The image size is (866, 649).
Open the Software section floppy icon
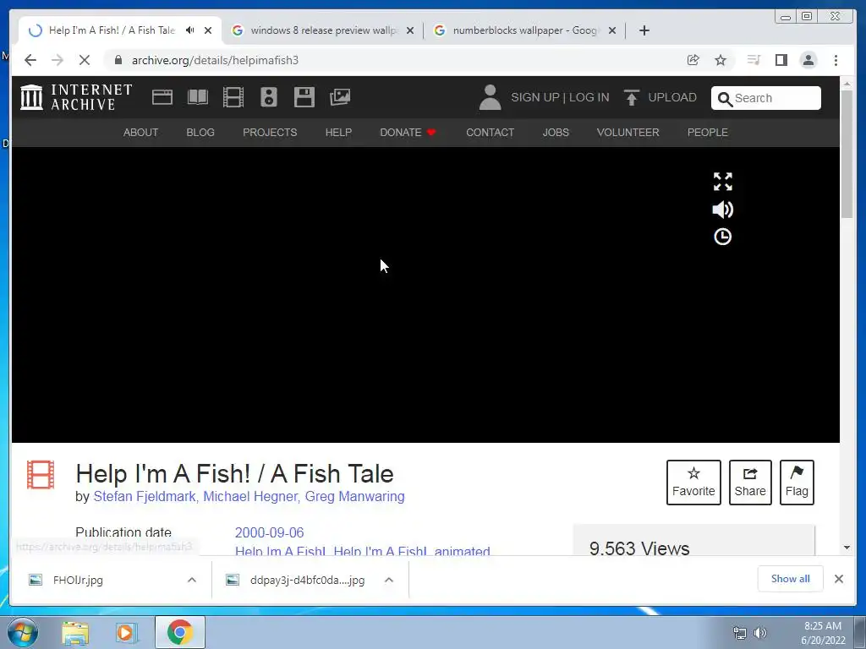click(x=304, y=97)
